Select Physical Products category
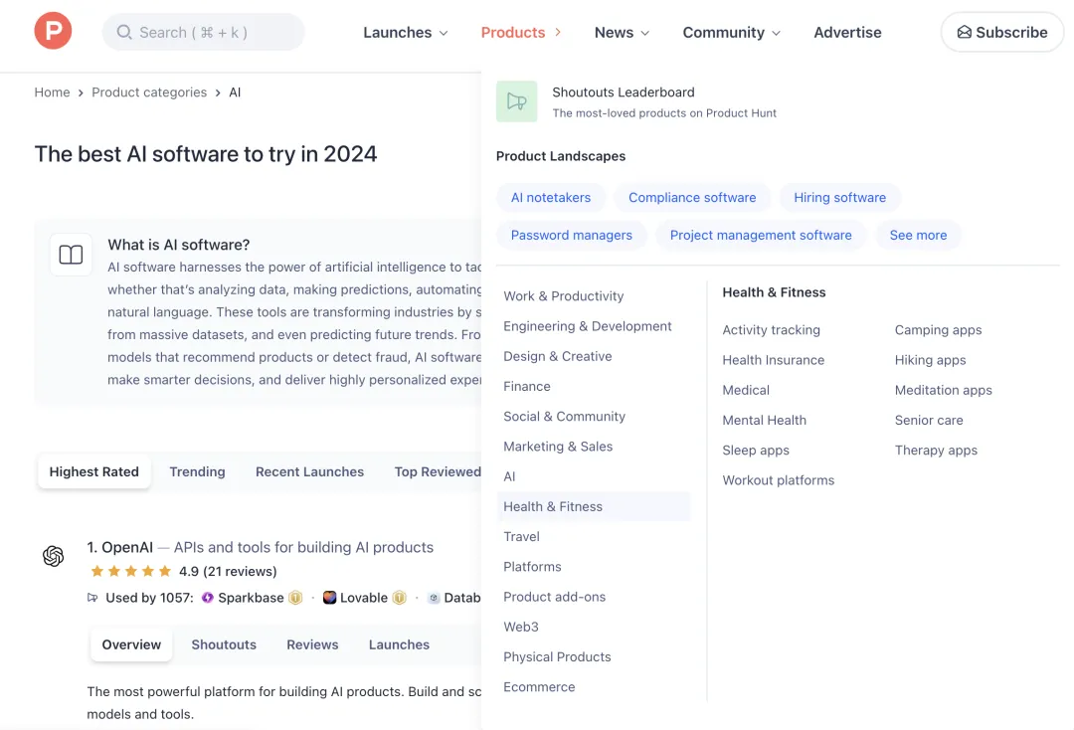1074x730 pixels. pyautogui.click(x=557, y=657)
